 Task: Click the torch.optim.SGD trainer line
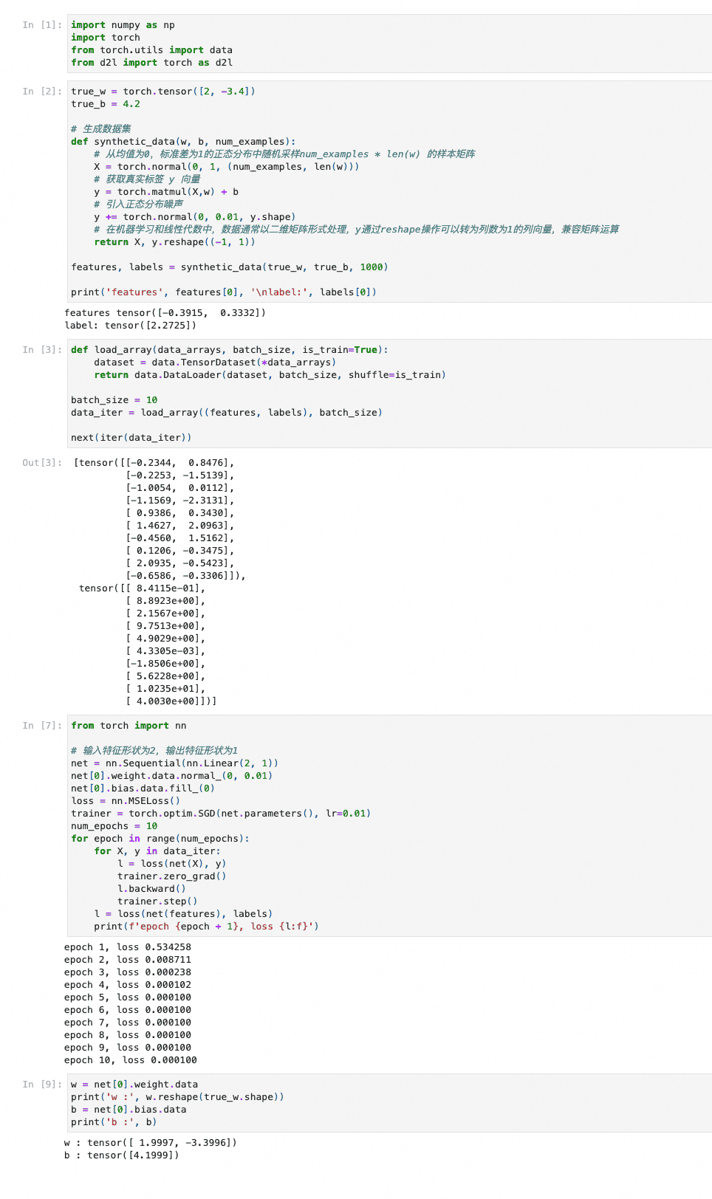click(220, 814)
